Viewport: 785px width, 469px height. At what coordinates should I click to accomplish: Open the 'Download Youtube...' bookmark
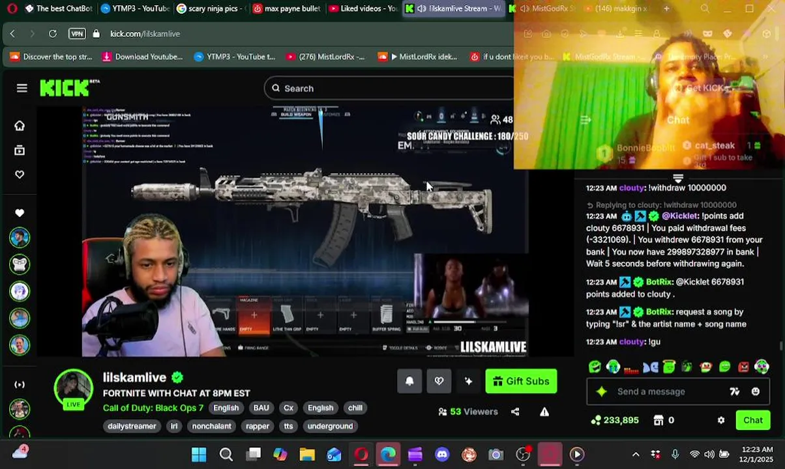(142, 57)
